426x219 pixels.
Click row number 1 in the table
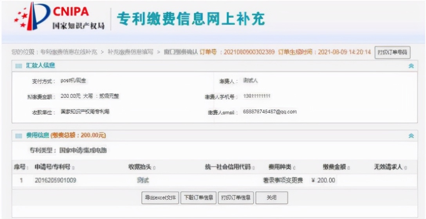click(x=21, y=180)
